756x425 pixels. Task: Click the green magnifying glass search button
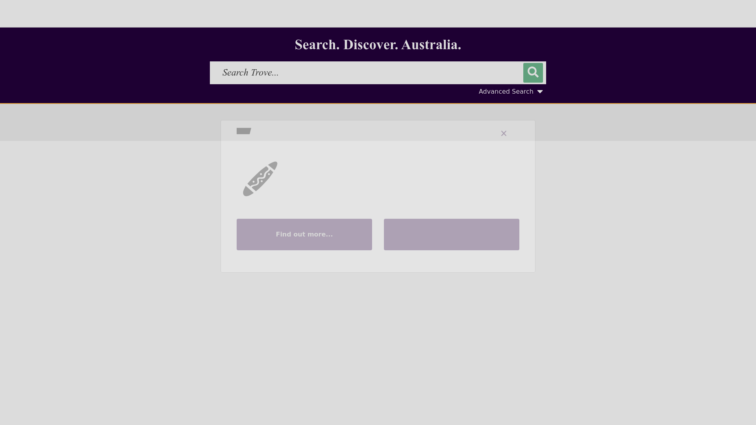533,73
